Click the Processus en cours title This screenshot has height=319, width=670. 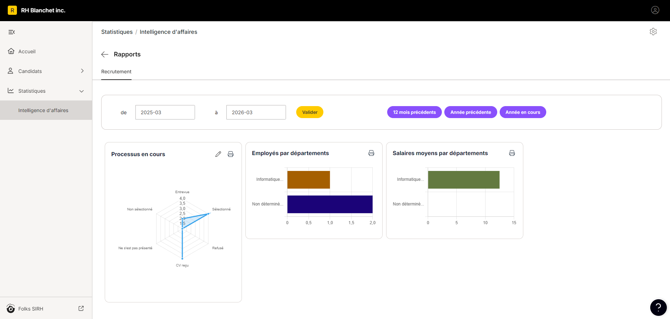(x=138, y=154)
